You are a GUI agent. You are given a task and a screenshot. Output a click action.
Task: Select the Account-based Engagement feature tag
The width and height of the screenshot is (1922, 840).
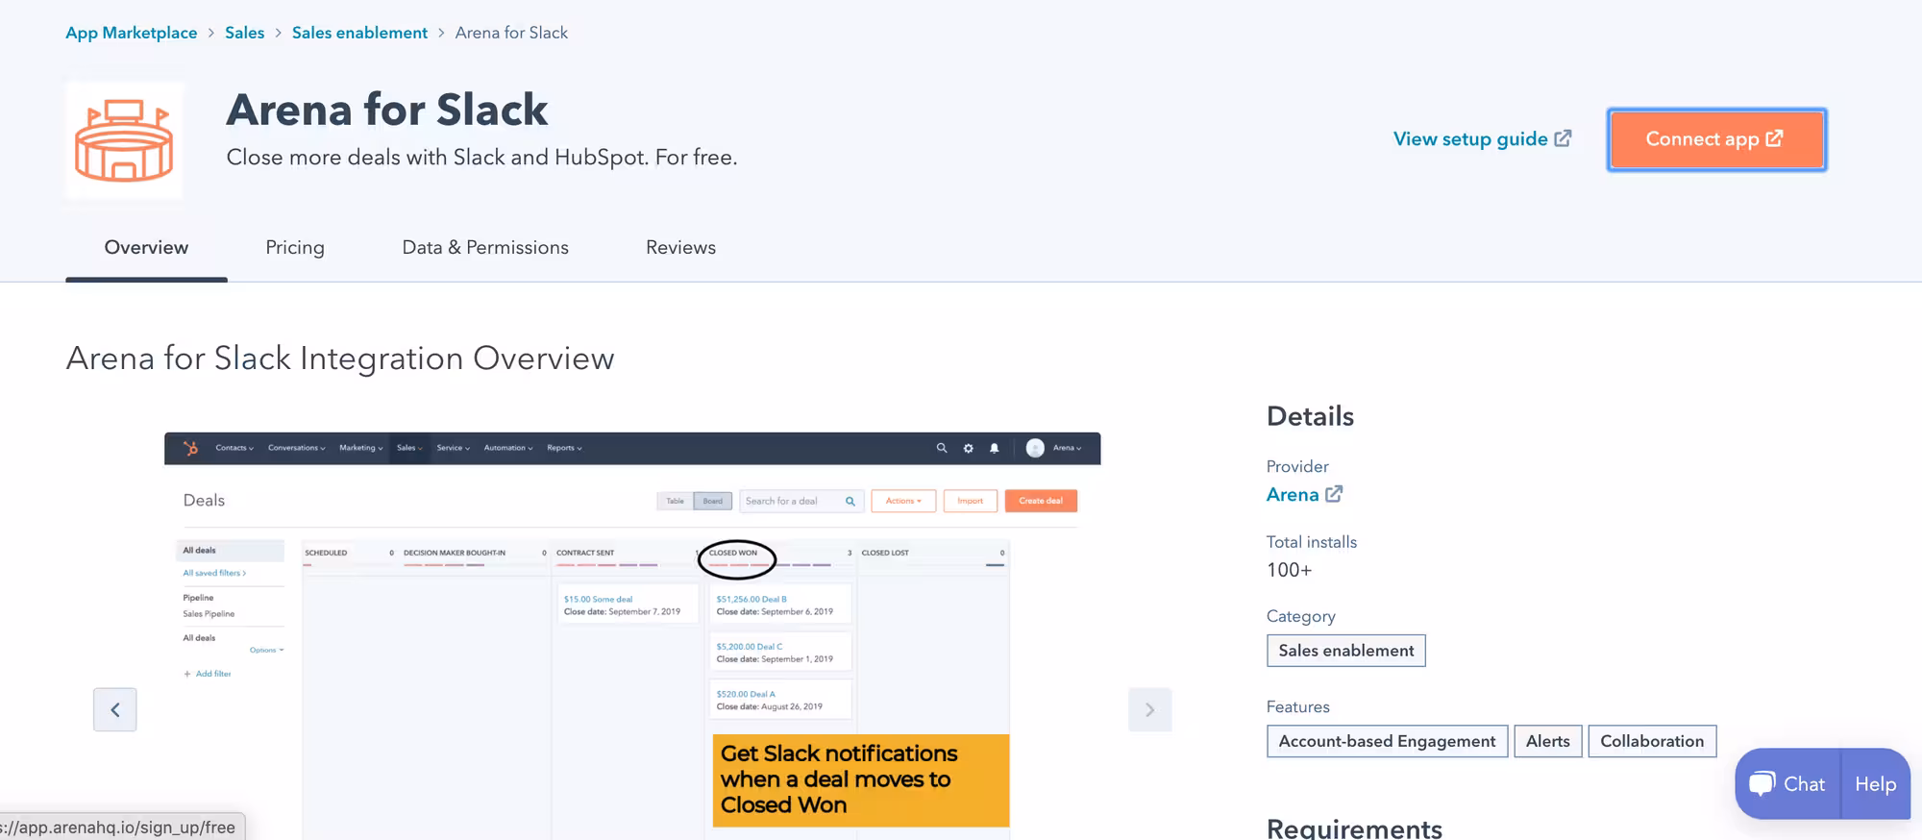pyautogui.click(x=1387, y=741)
